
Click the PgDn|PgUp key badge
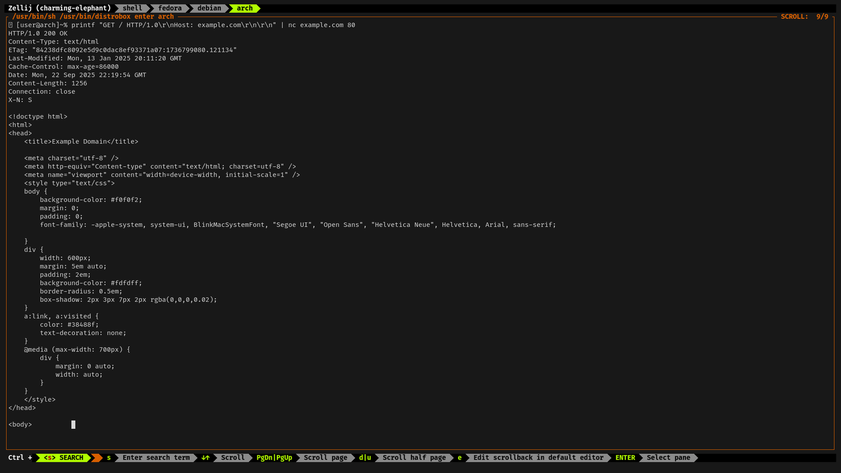(x=274, y=457)
